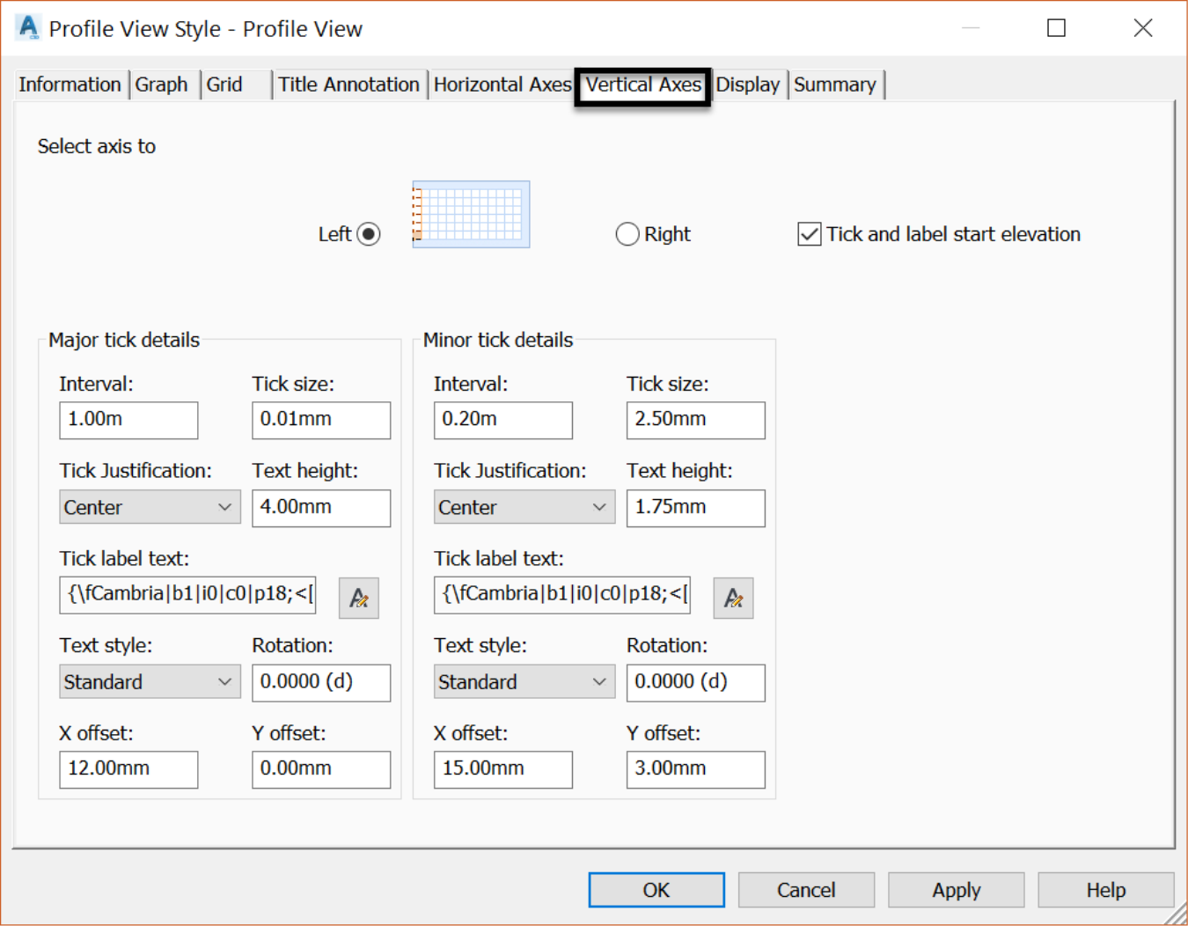Click the Apply button

tap(957, 890)
